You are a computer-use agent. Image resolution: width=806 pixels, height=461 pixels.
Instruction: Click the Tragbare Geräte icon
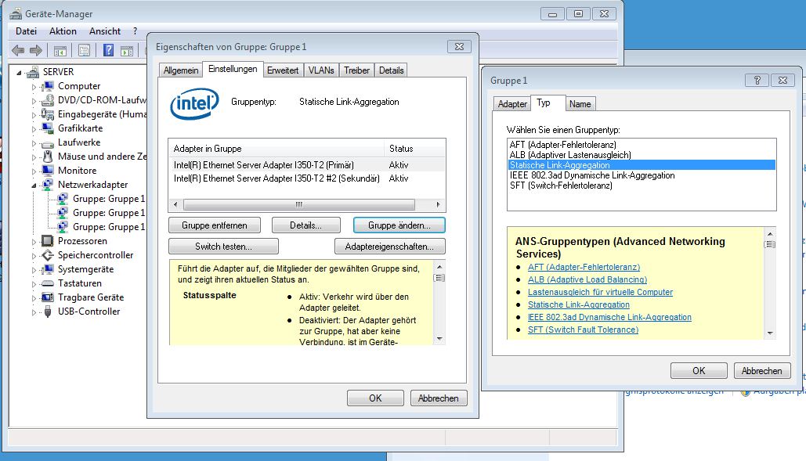pos(48,297)
